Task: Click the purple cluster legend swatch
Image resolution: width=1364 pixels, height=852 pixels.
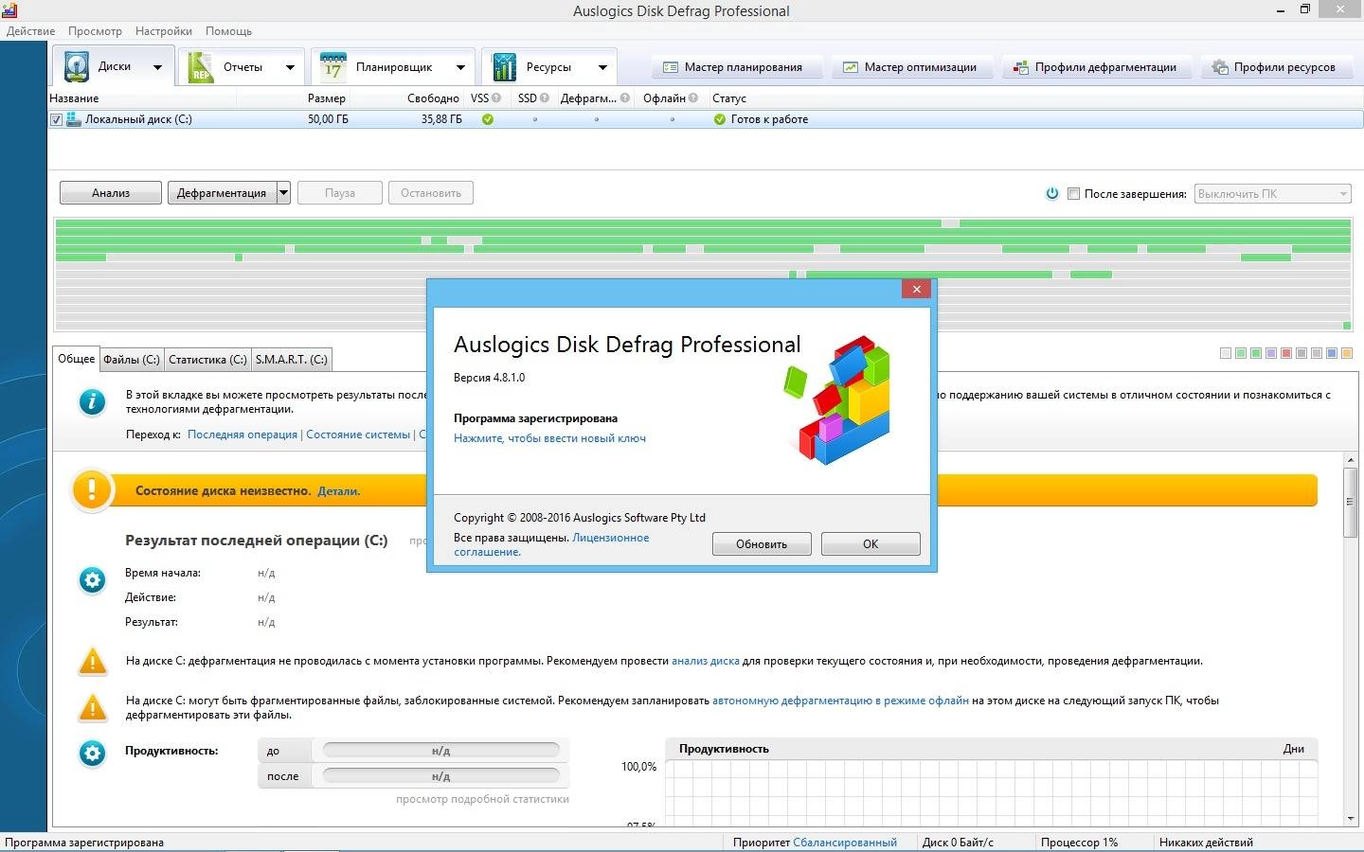Action: (1271, 353)
